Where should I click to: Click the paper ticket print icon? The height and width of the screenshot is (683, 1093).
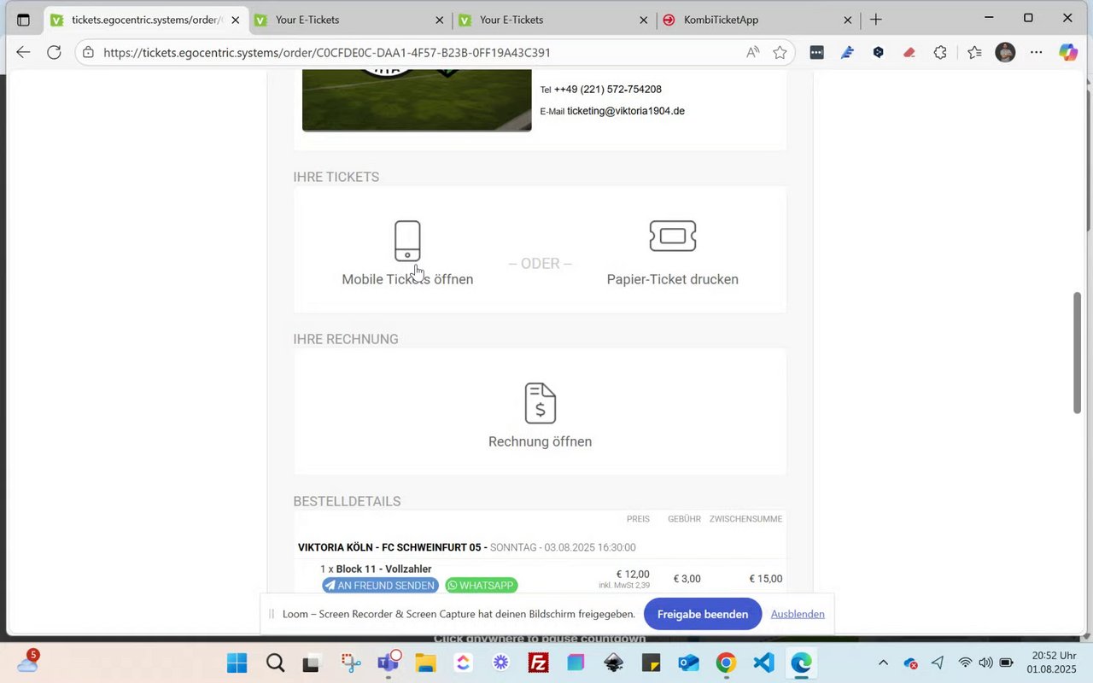[673, 236]
